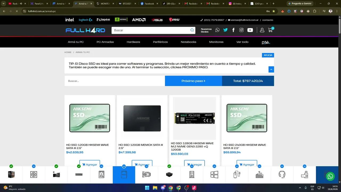Image resolution: width=341 pixels, height=192 pixels.
Task: Click the MSI brand logo
Action: (174, 20)
